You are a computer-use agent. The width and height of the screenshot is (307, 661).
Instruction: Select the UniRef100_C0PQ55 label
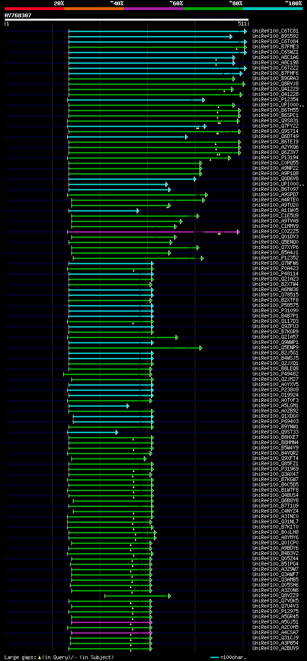tap(275, 163)
